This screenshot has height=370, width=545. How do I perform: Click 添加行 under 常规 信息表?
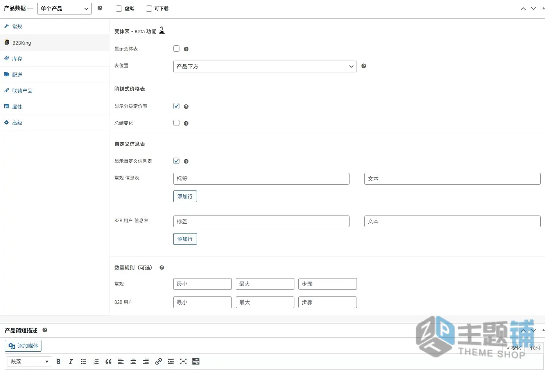point(185,196)
